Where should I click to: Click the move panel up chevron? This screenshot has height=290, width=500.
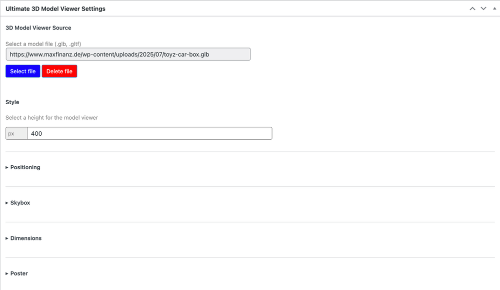coord(472,9)
